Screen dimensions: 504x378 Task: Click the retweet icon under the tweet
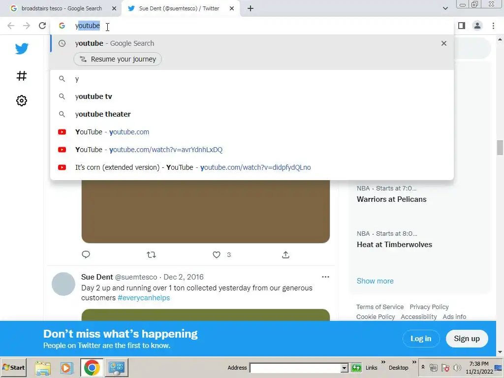(152, 255)
